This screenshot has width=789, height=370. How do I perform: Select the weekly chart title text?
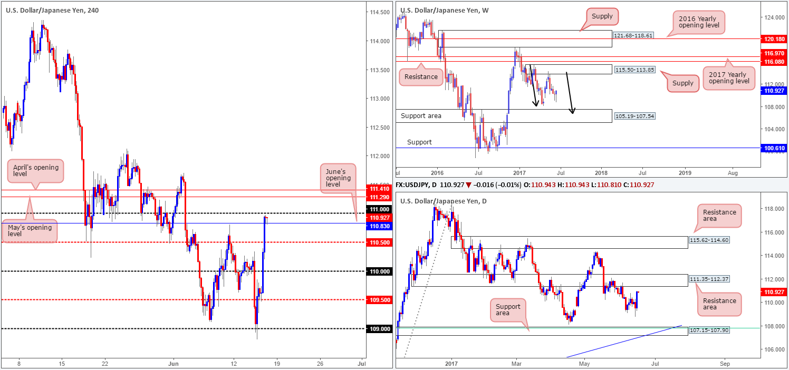[445, 10]
